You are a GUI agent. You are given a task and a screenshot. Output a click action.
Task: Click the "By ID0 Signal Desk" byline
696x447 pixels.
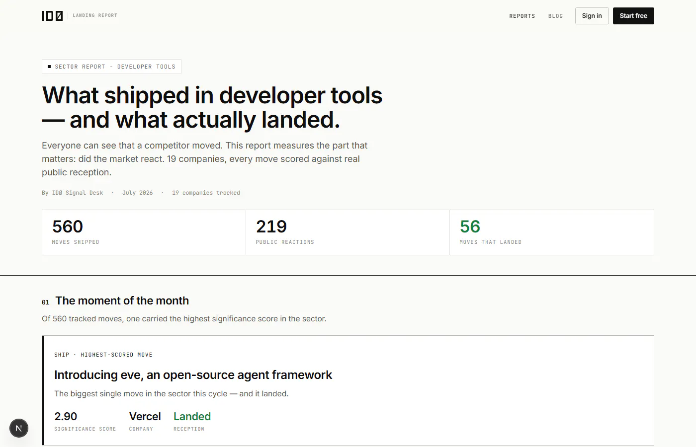tap(73, 193)
